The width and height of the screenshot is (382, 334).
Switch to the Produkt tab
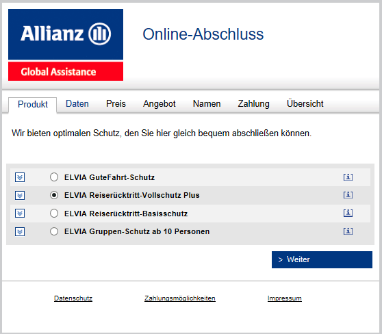point(33,104)
